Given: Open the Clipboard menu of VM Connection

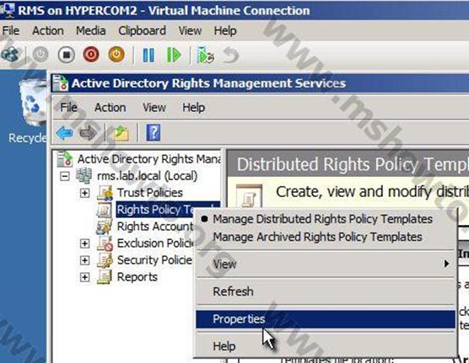Looking at the screenshot, I should click(x=142, y=31).
